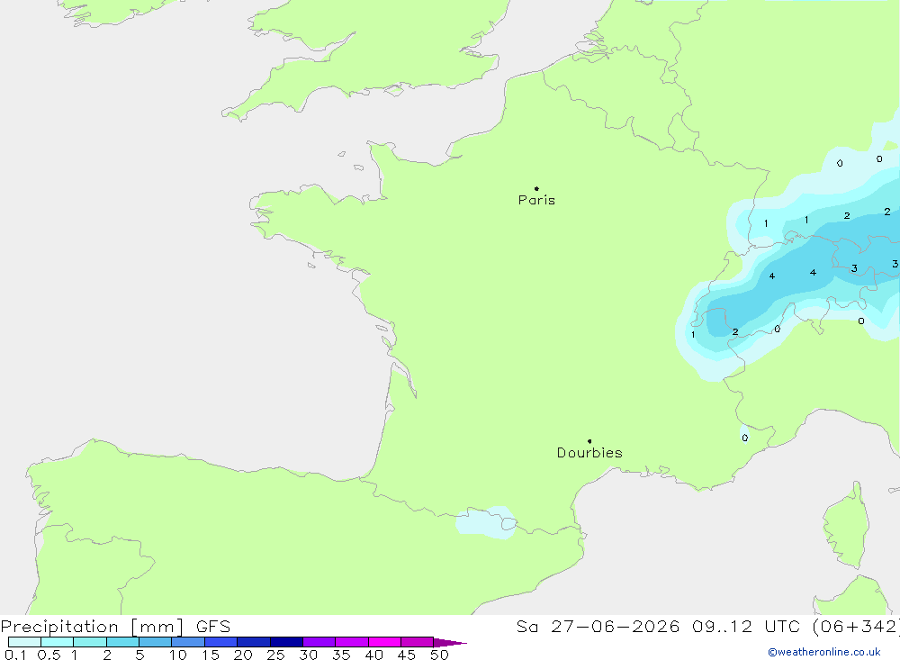This screenshot has width=900, height=660.
Task: Select the 20–25 mm dark blue legend swatch
Action: [253, 642]
